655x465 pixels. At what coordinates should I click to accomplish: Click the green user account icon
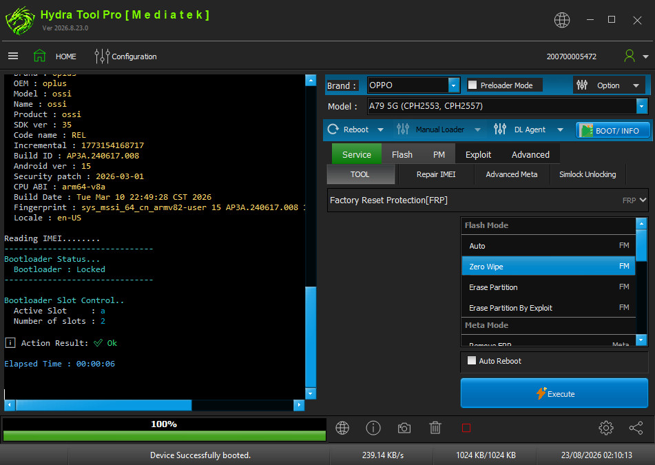coord(630,56)
